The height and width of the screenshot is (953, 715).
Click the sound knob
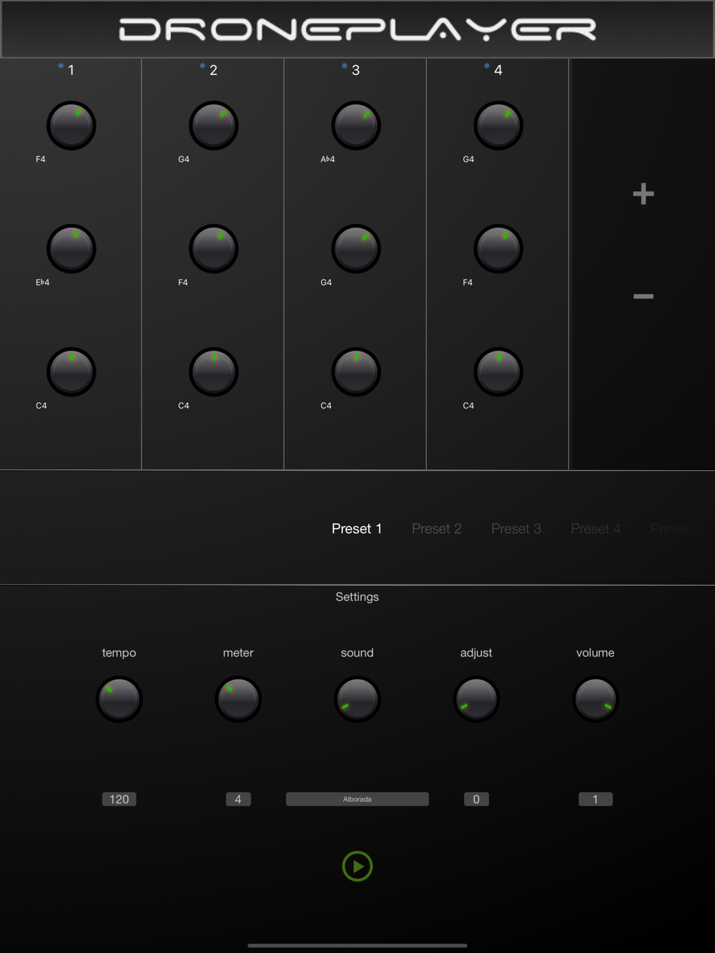point(357,699)
